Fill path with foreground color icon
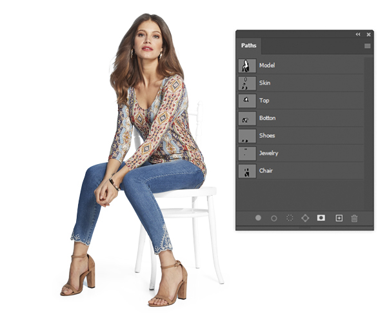The width and height of the screenshot is (387, 323). click(258, 218)
